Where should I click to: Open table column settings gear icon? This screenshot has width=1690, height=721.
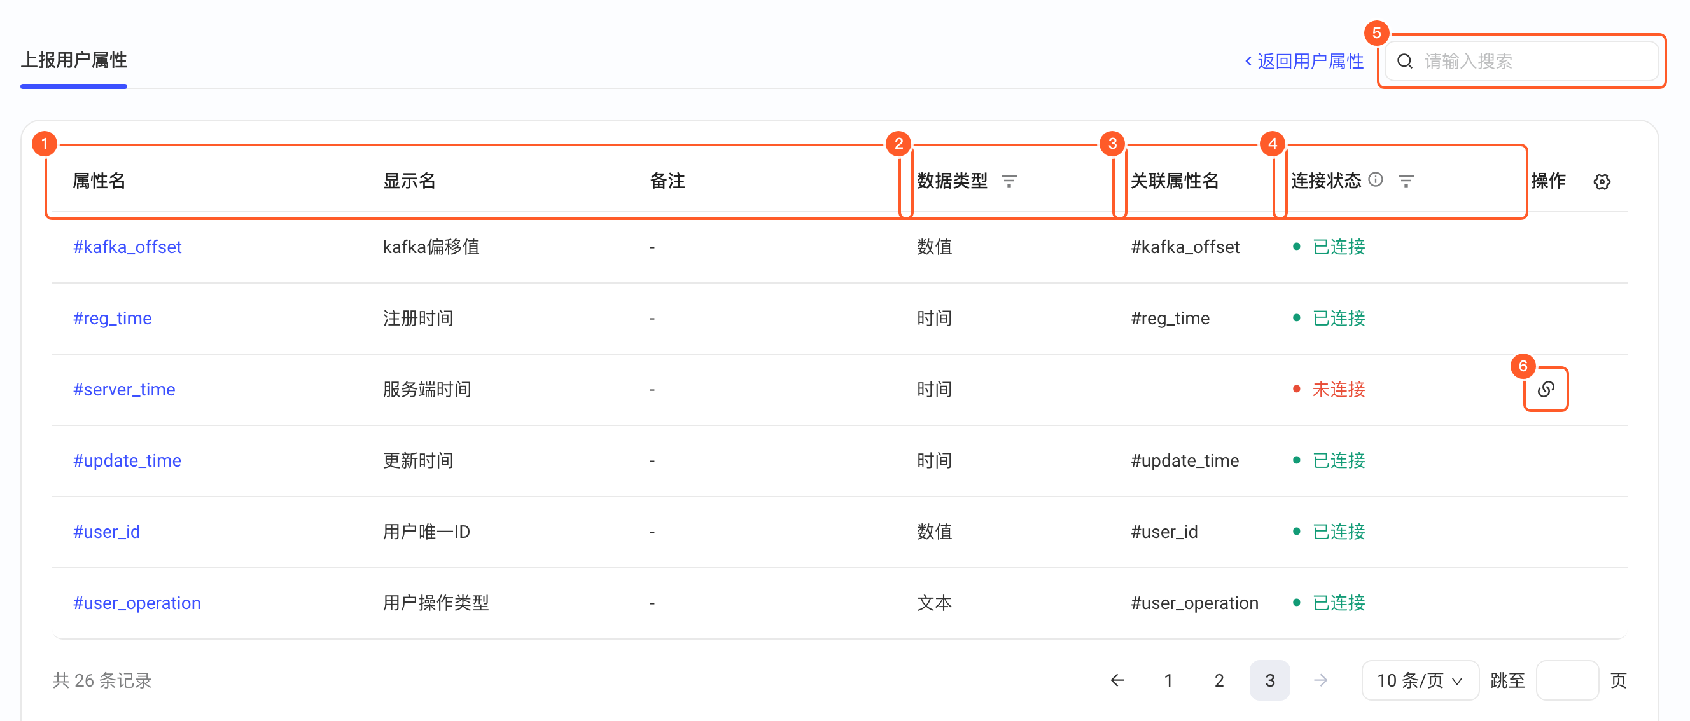(1602, 182)
